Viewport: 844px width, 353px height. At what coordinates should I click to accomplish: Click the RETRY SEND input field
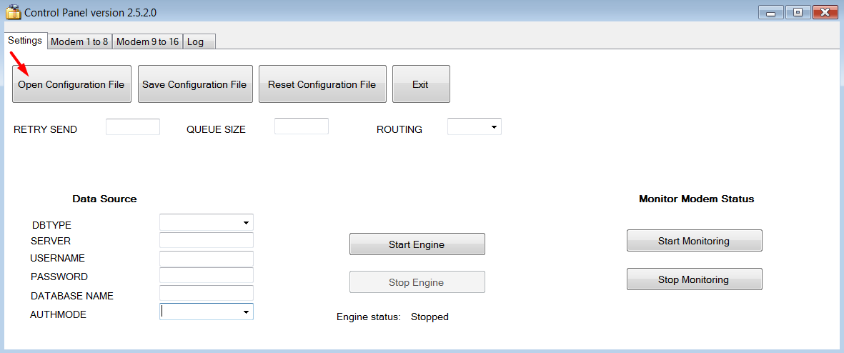pos(133,127)
